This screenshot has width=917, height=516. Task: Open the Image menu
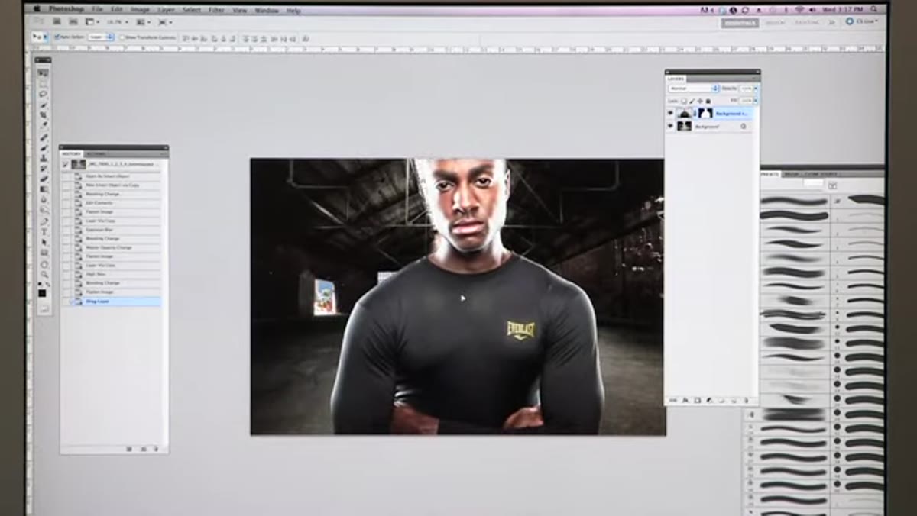140,10
